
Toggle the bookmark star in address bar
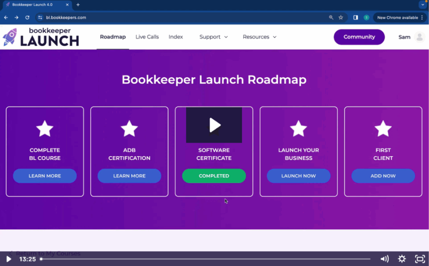(x=341, y=18)
